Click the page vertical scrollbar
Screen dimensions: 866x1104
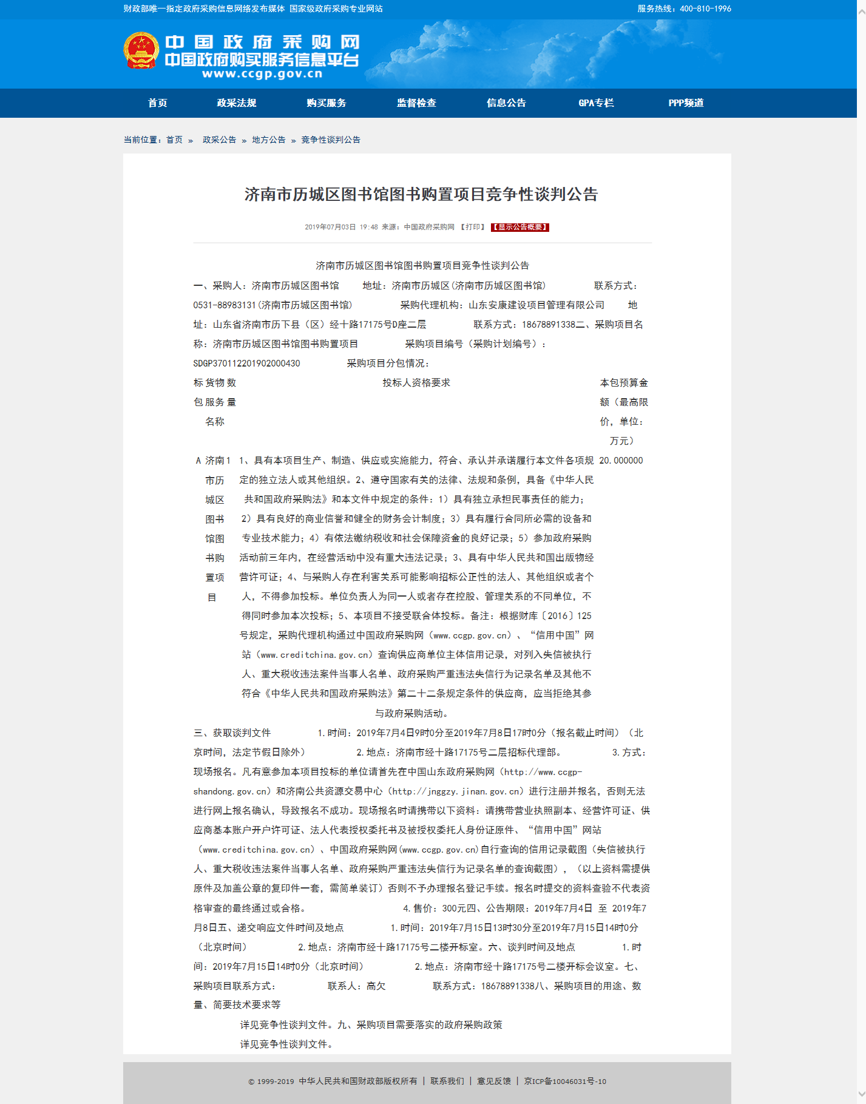click(861, 552)
